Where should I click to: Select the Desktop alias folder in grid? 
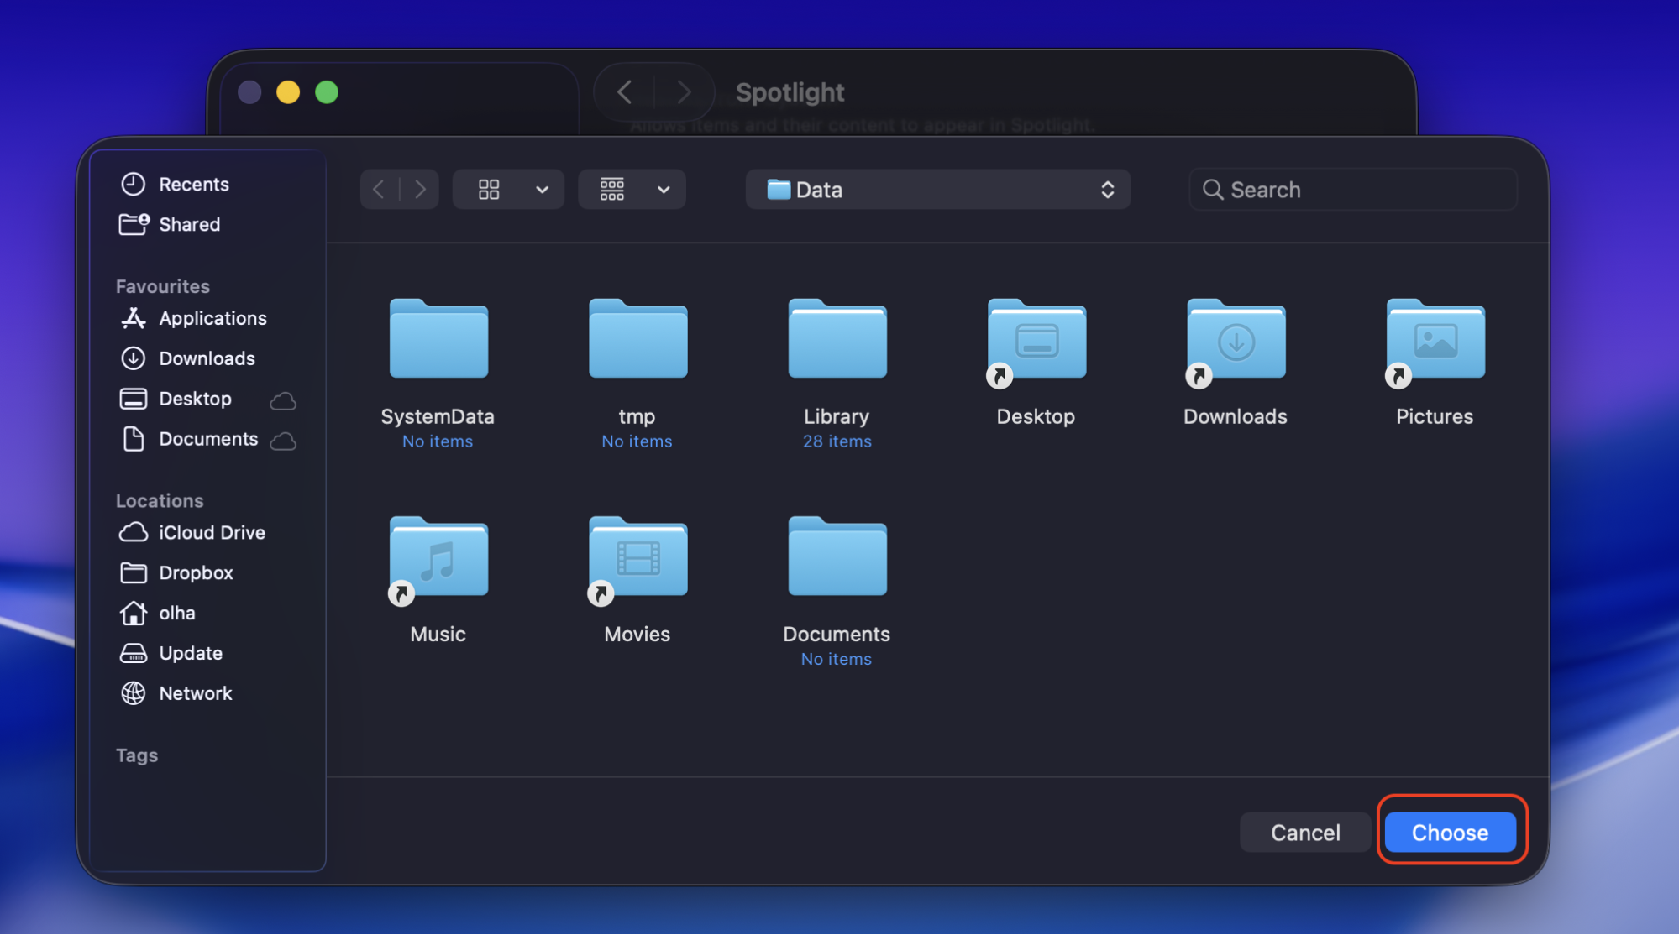point(1036,342)
